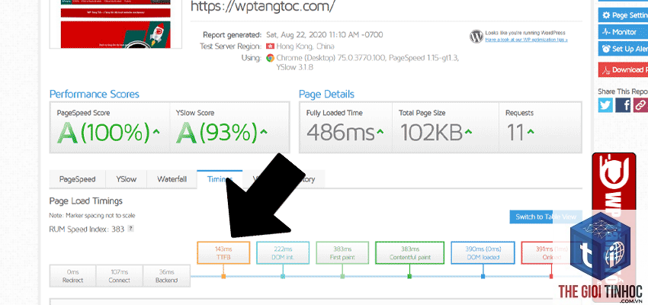Click the Hong Kong flag icon
Image resolution: width=648 pixels, height=305 pixels.
(271, 47)
